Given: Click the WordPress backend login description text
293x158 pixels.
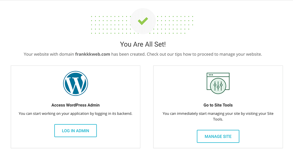Looking at the screenshot, I should tap(75, 114).
